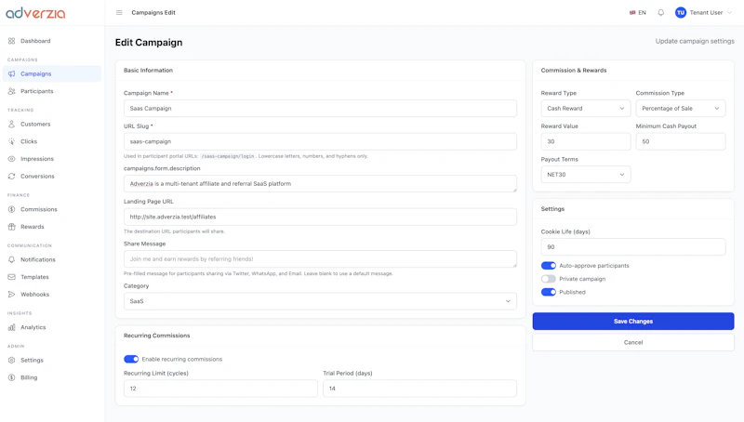Disable Enable recurring commissions switch

pos(131,359)
